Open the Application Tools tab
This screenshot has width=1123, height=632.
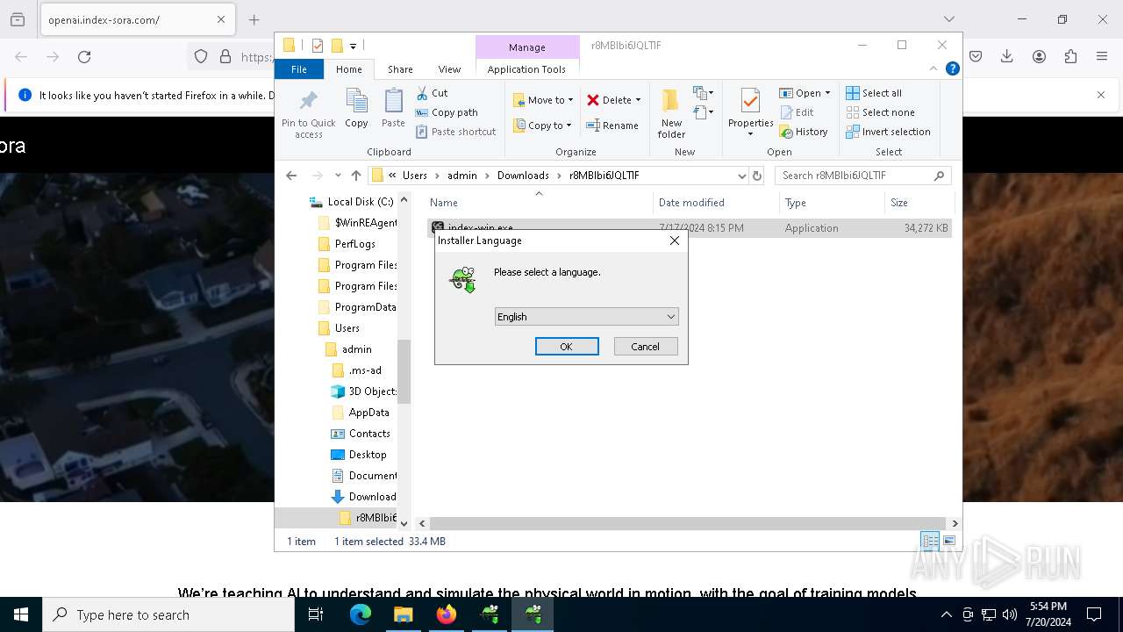526,69
